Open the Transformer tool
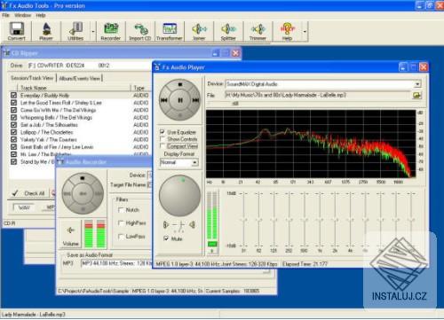Viewport: 444px width, 320px height. coord(170,31)
